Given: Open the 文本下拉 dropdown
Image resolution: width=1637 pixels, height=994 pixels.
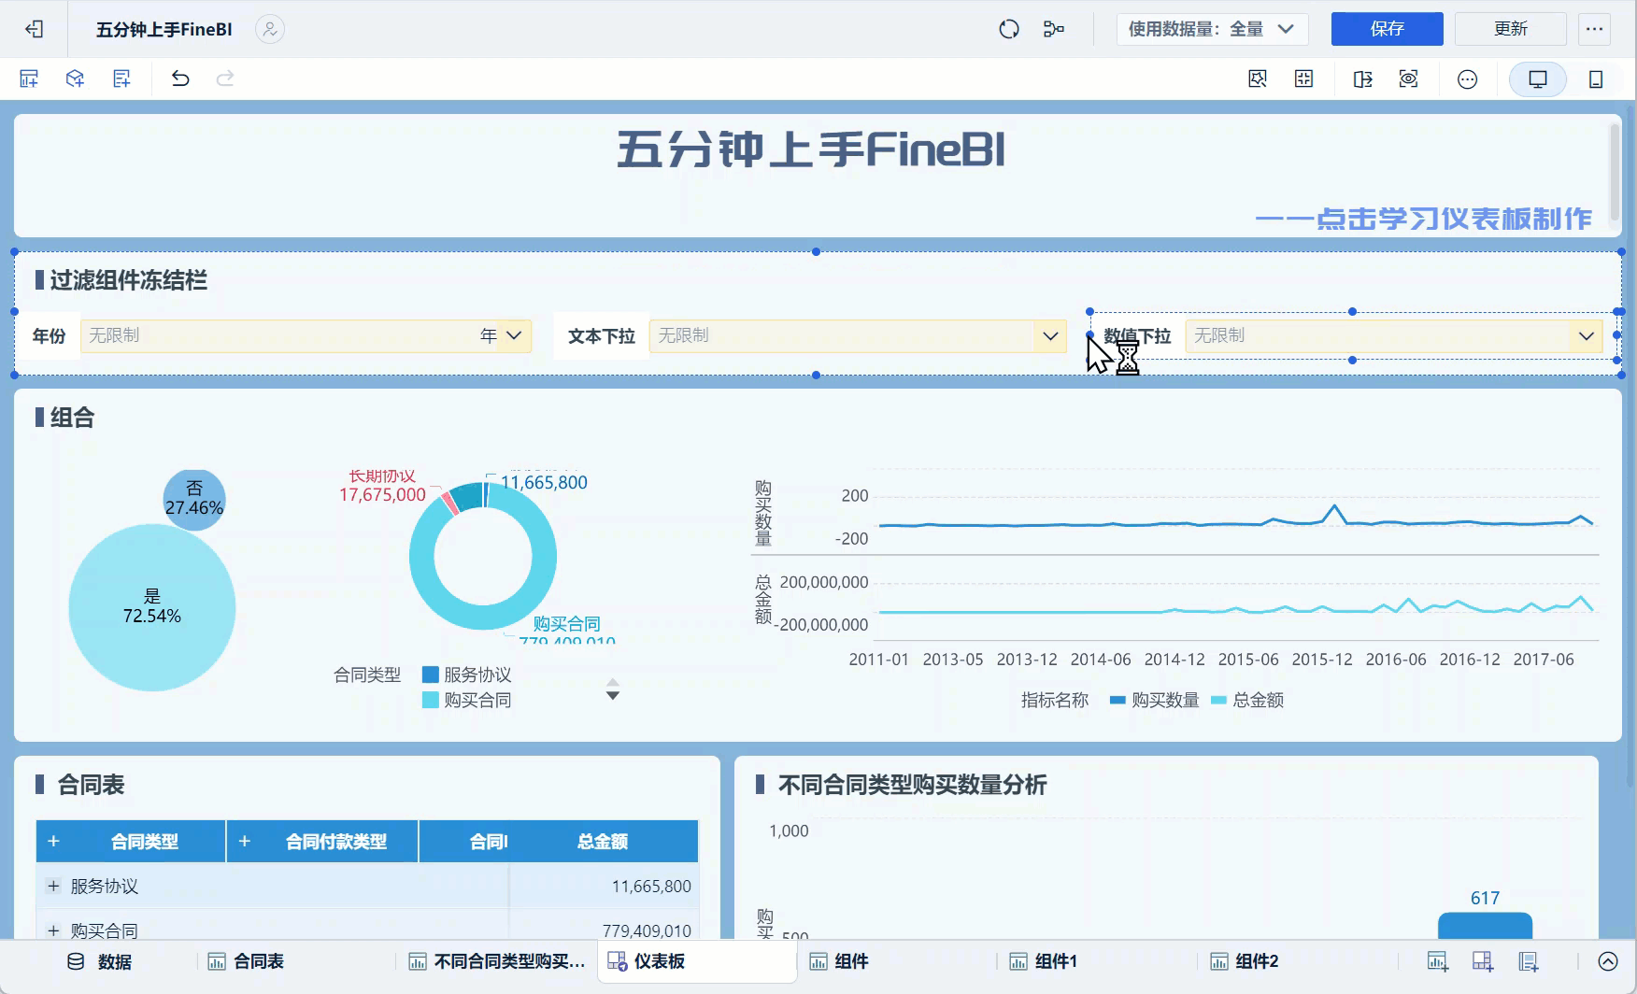Looking at the screenshot, I should (1050, 335).
